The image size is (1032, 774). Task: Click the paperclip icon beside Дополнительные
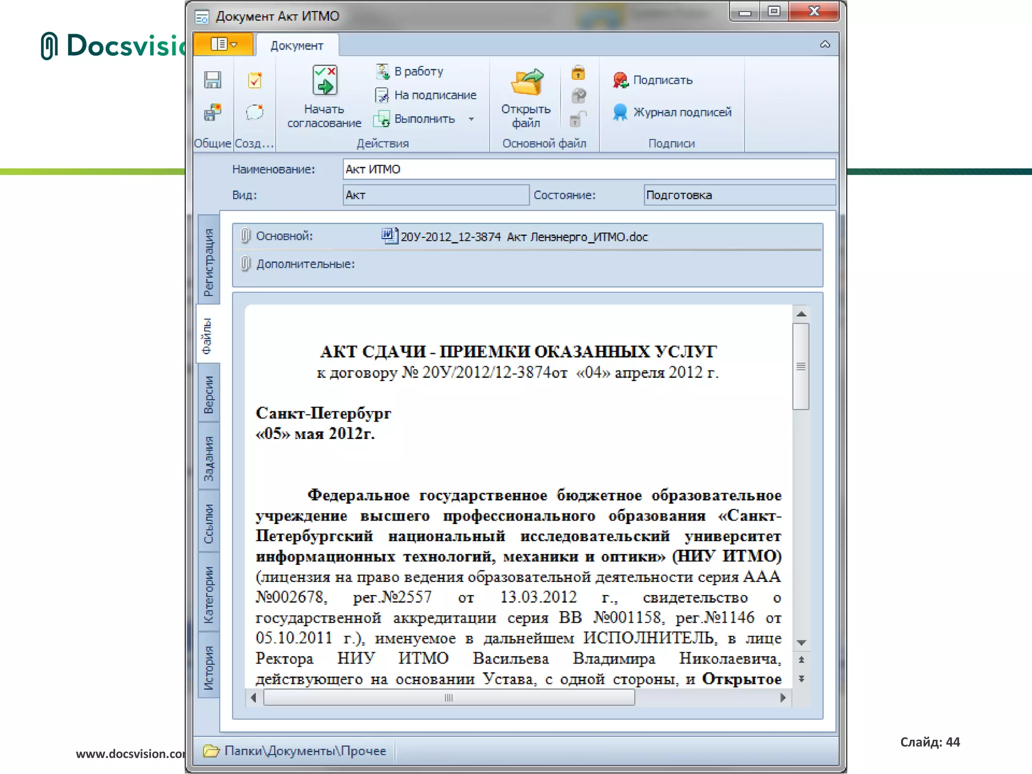(x=245, y=264)
